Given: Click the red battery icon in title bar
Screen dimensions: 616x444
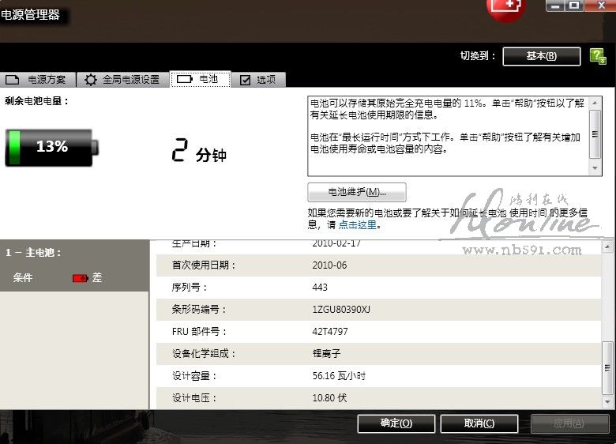Looking at the screenshot, I should point(506,7).
